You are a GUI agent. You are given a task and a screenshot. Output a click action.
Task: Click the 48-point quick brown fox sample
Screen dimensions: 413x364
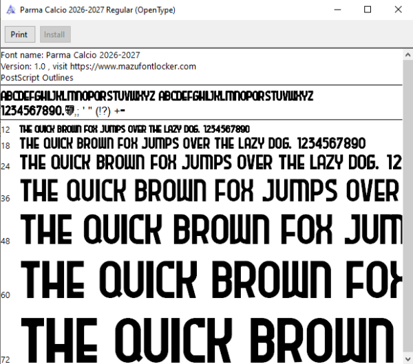211,229
